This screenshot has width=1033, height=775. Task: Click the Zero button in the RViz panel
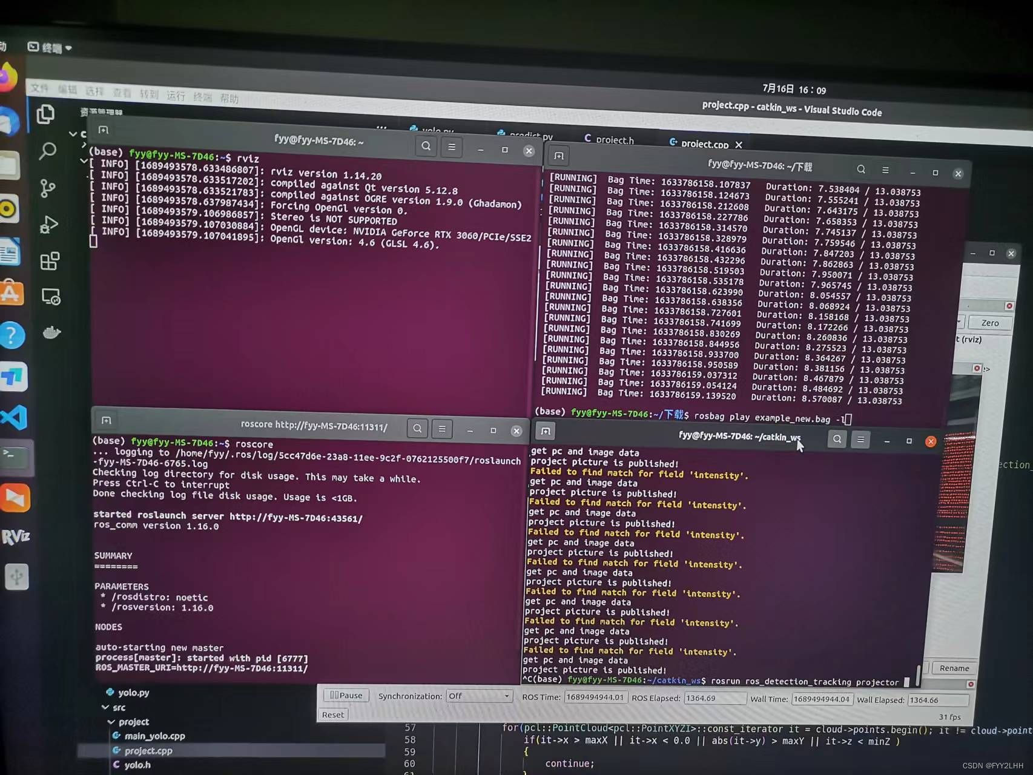989,323
